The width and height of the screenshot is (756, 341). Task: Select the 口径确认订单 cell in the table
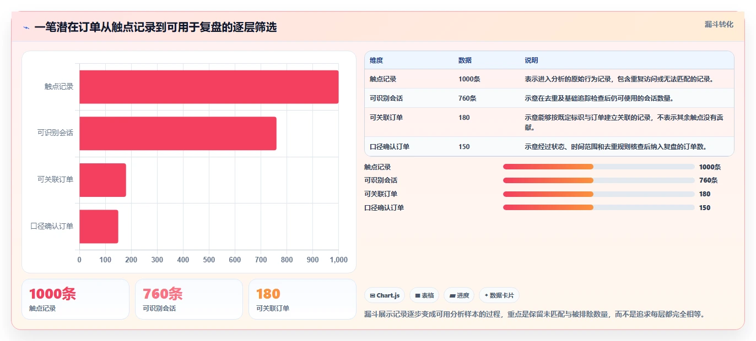(390, 147)
